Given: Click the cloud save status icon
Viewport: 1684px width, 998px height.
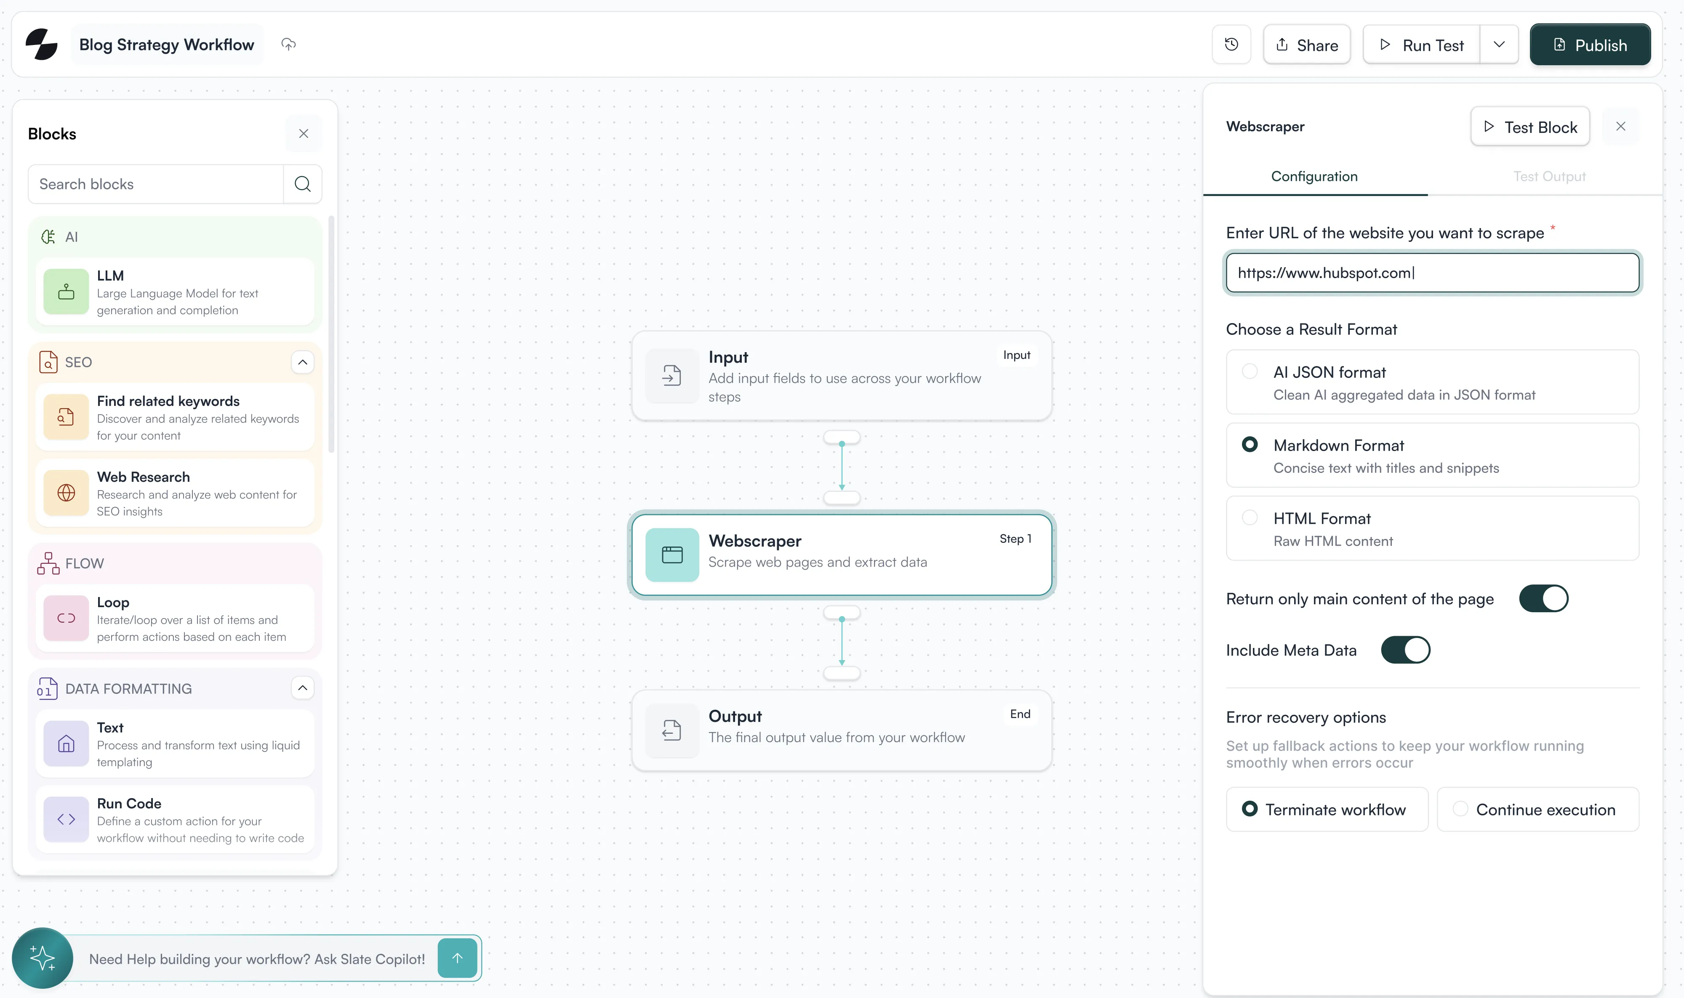Looking at the screenshot, I should [x=289, y=44].
